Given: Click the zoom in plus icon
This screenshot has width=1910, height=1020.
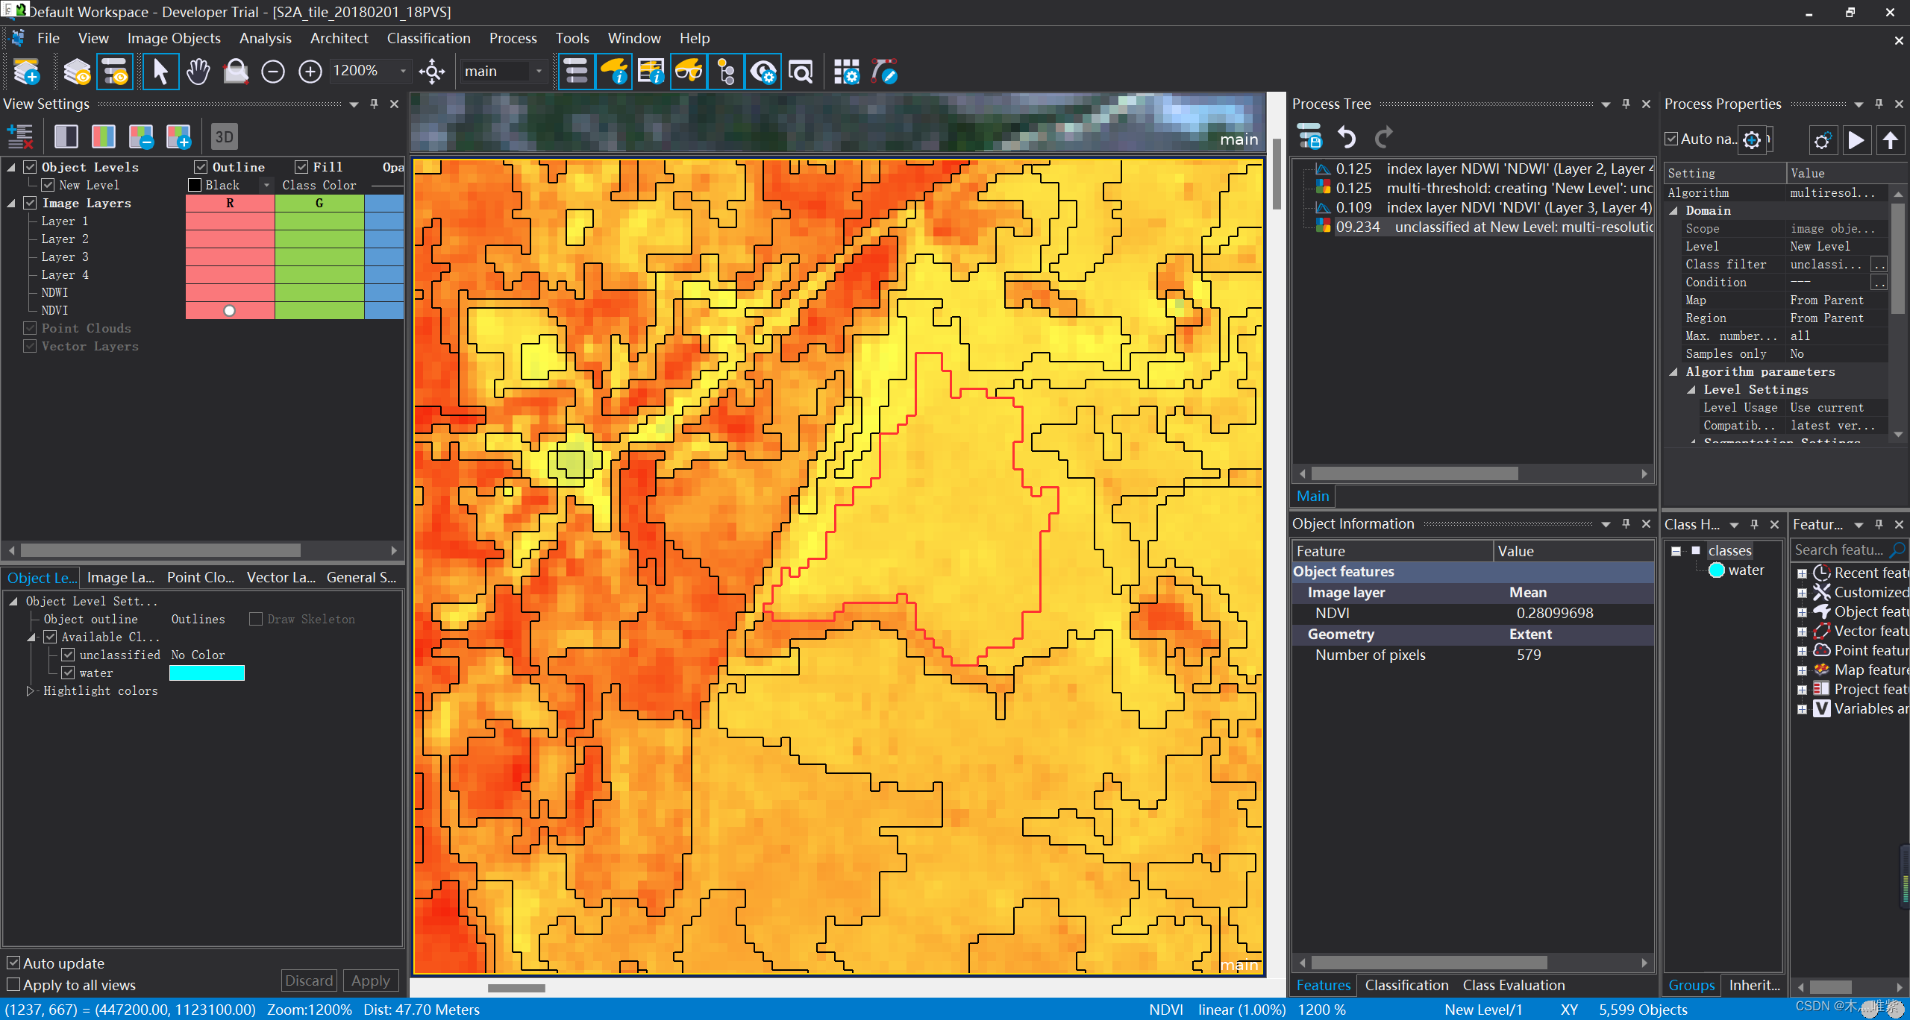Looking at the screenshot, I should coord(310,72).
